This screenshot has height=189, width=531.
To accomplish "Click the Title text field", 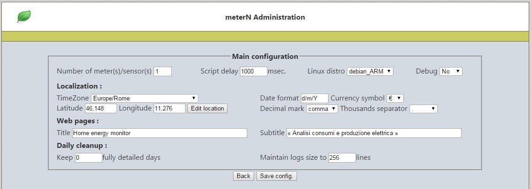I will pyautogui.click(x=159, y=133).
